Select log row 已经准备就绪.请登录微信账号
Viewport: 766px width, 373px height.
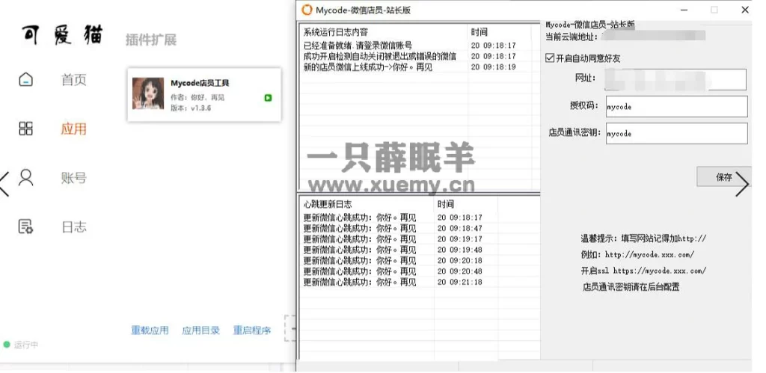click(x=358, y=46)
